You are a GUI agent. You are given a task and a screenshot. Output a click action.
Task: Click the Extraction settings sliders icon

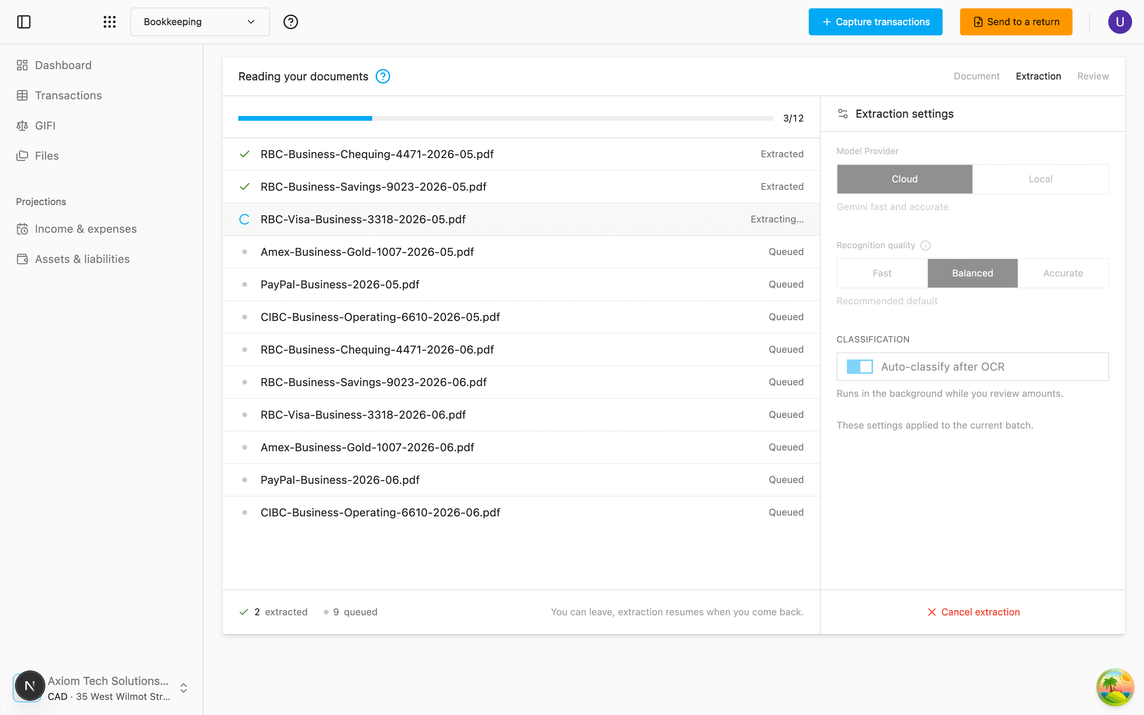click(x=843, y=114)
